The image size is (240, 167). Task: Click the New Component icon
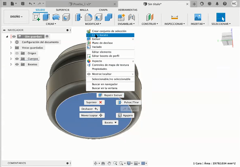[122, 17]
